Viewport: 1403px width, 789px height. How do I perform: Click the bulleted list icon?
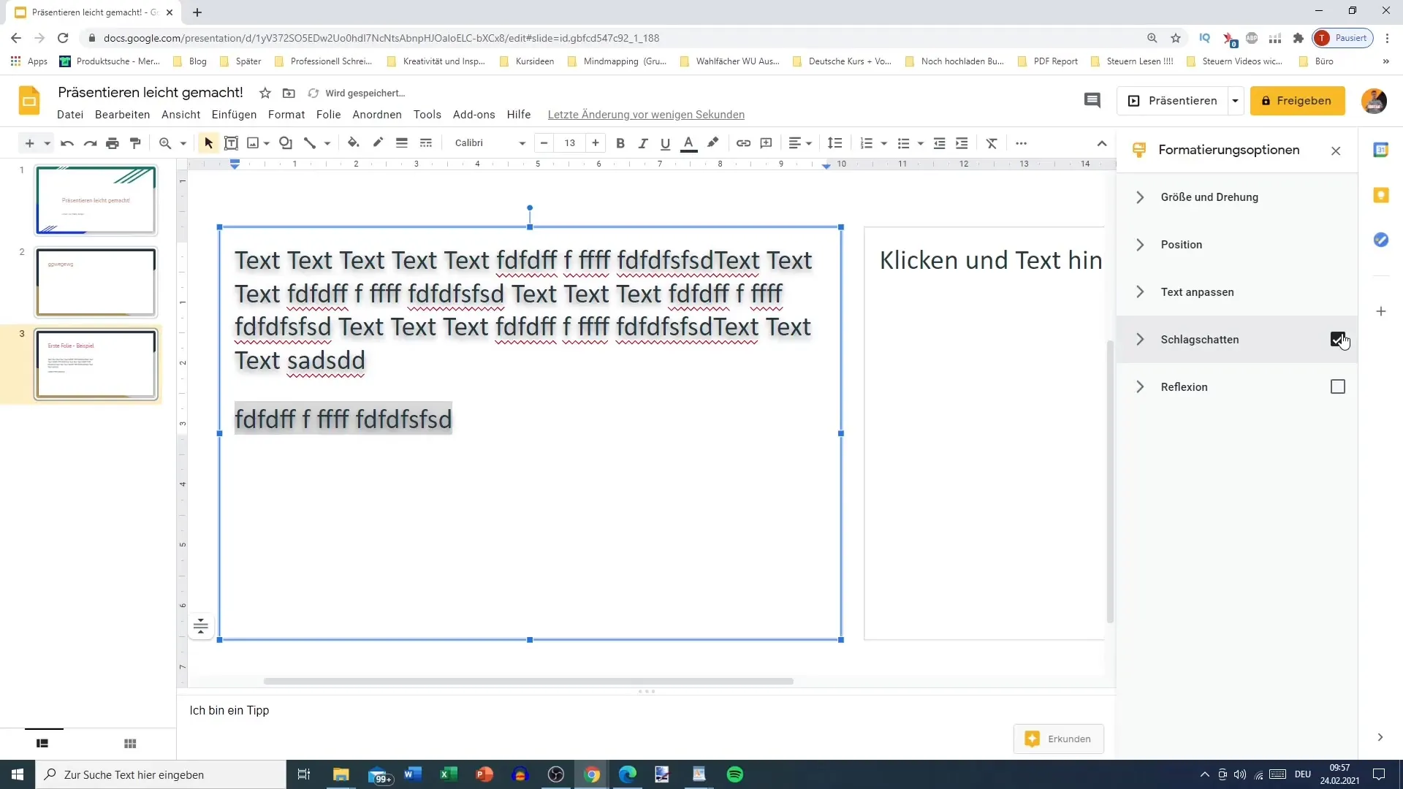904,143
